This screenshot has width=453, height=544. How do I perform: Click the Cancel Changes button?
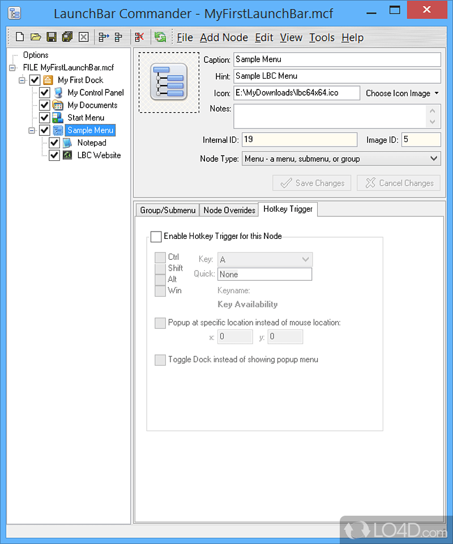click(399, 183)
